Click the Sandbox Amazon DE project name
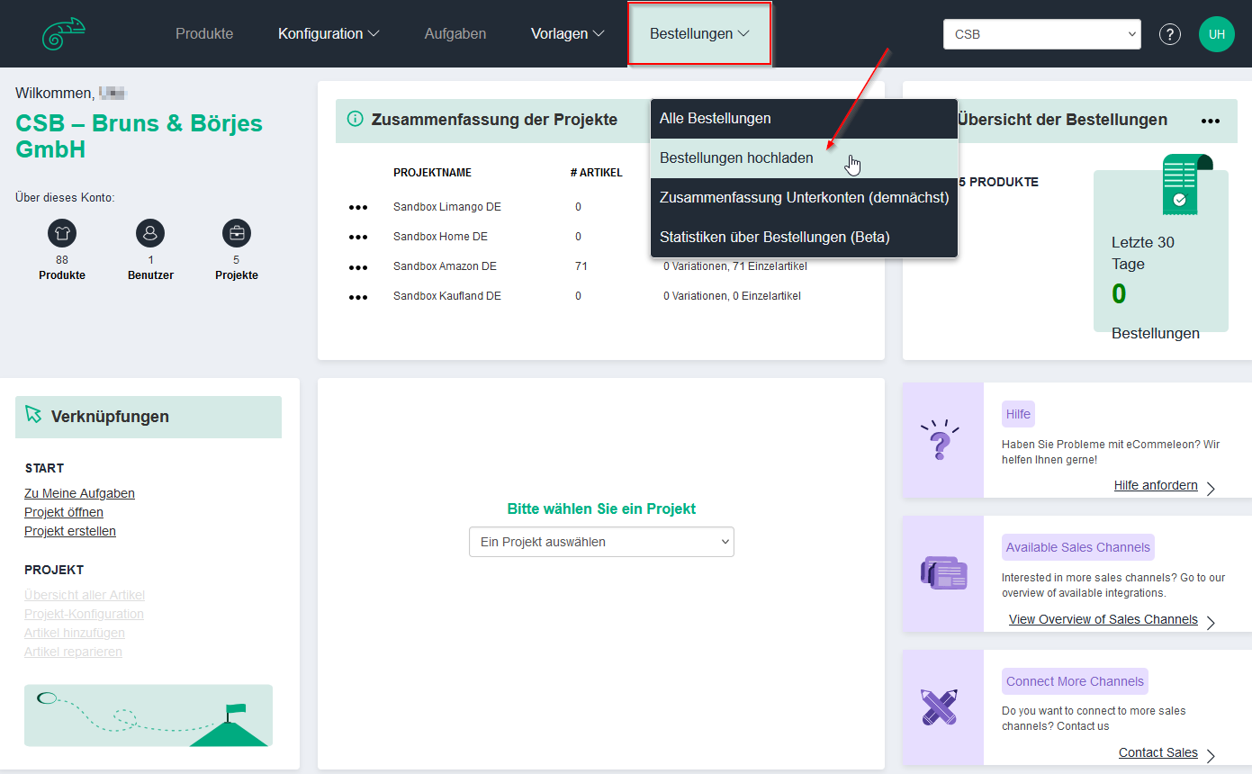 [x=445, y=266]
